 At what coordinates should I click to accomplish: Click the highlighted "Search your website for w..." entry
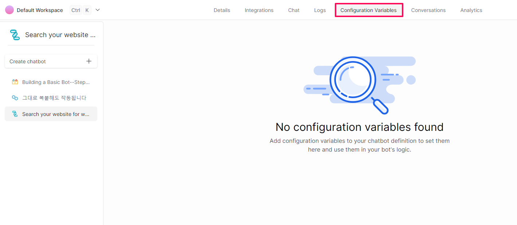point(51,114)
